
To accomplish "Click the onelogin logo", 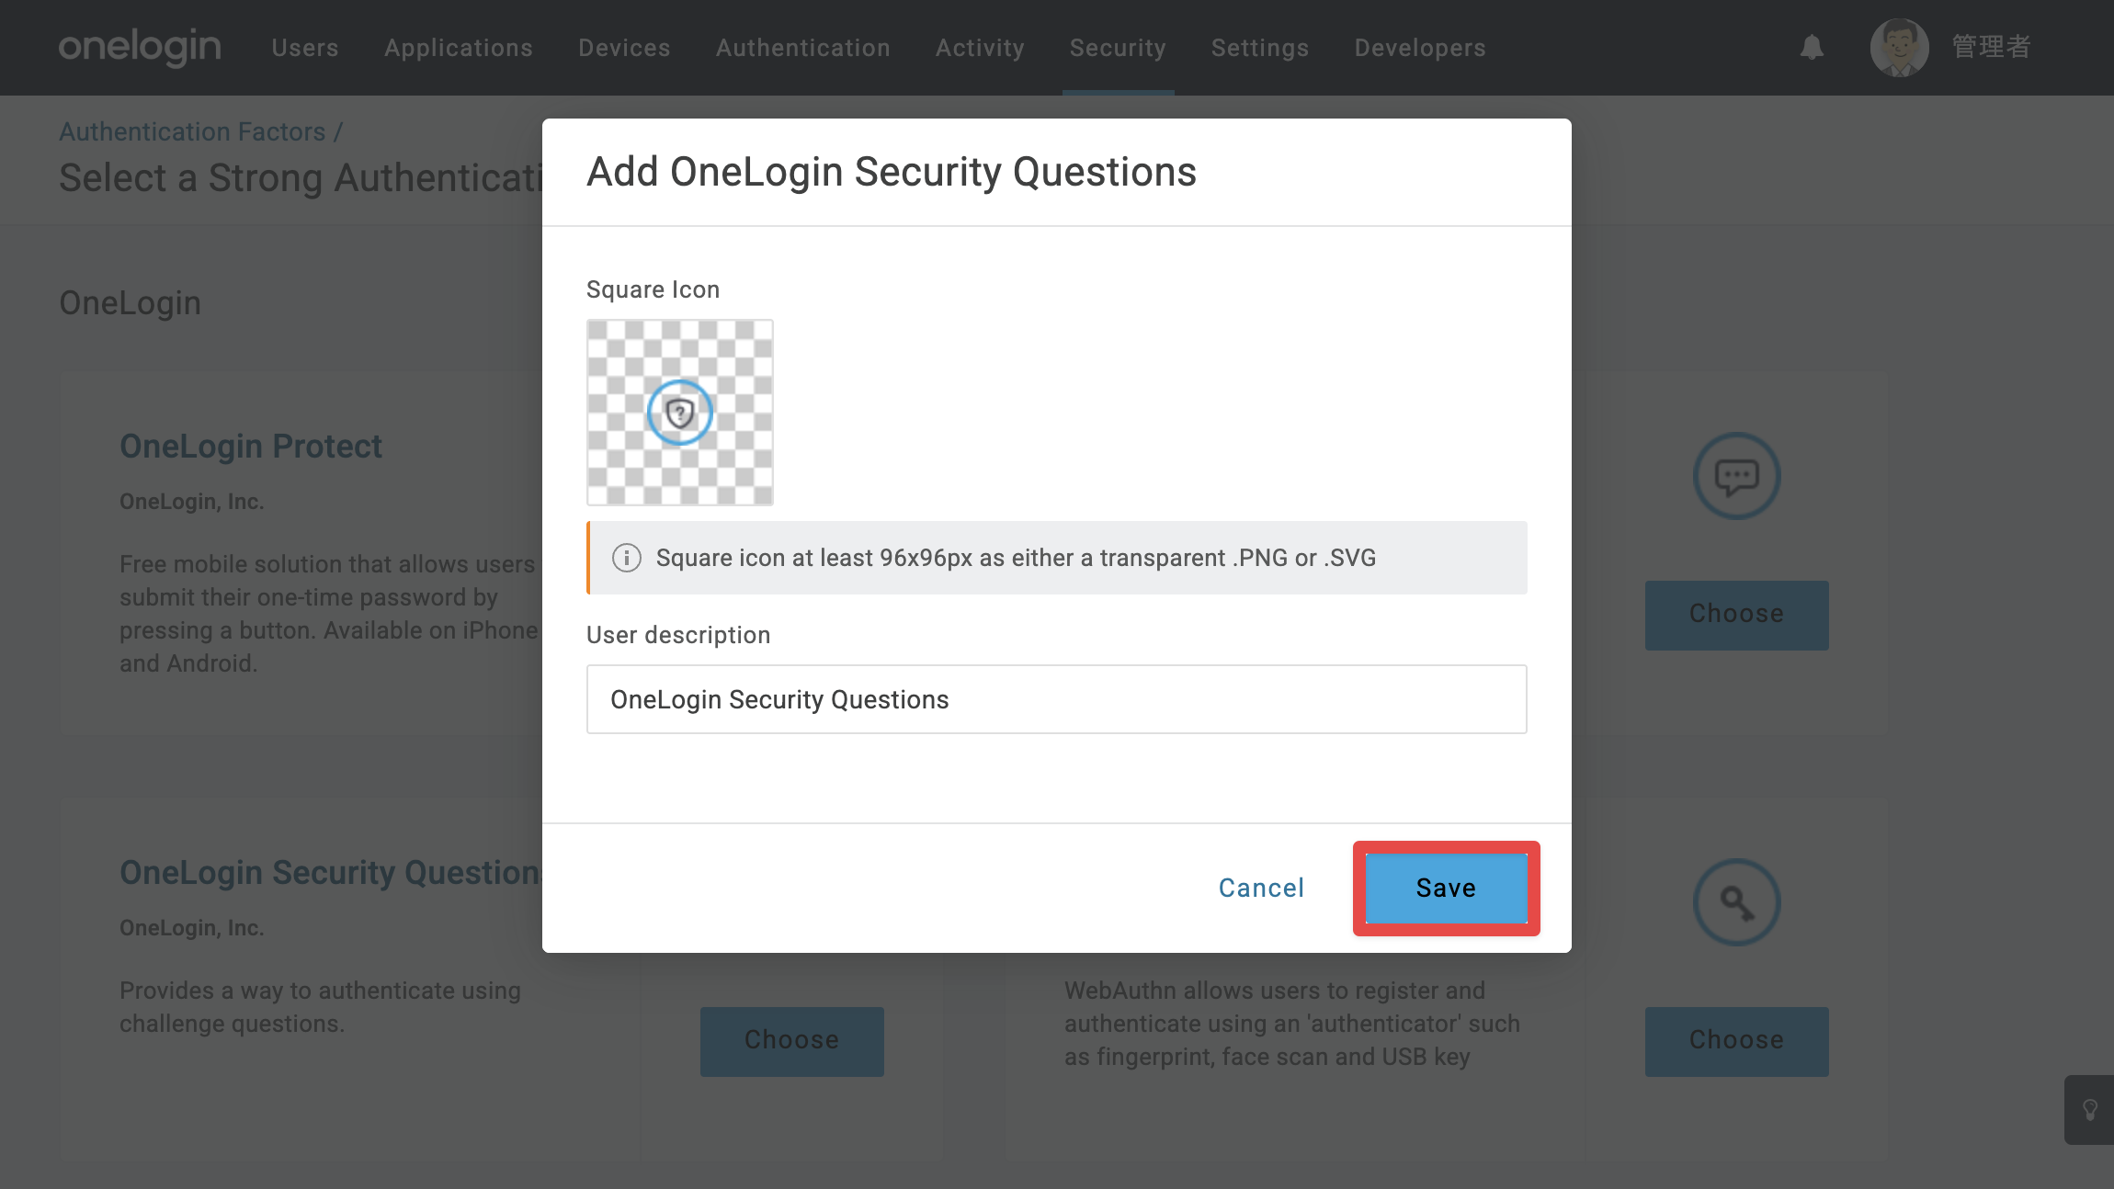I will click(140, 48).
